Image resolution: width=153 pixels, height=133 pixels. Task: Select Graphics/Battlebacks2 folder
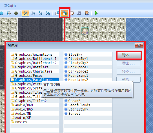[35, 63]
